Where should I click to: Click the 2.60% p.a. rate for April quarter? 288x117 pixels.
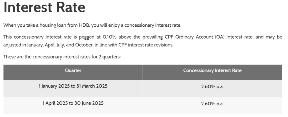click(212, 104)
